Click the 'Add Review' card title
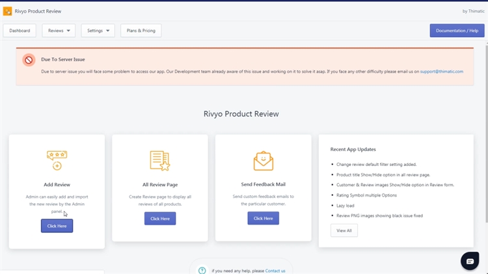The image size is (488, 274). click(x=57, y=184)
